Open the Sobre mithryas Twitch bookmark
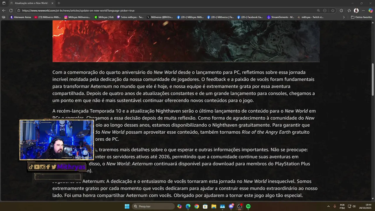Viewport: 375px width, 211px height. pos(130,17)
